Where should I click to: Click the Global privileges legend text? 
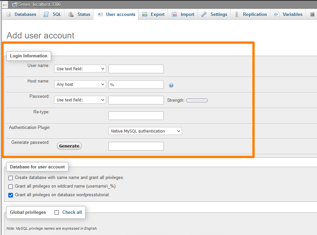[28, 212]
